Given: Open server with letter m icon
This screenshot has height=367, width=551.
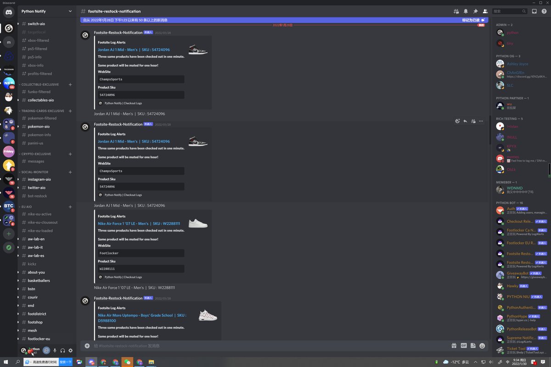Looking at the screenshot, I should click(9, 42).
